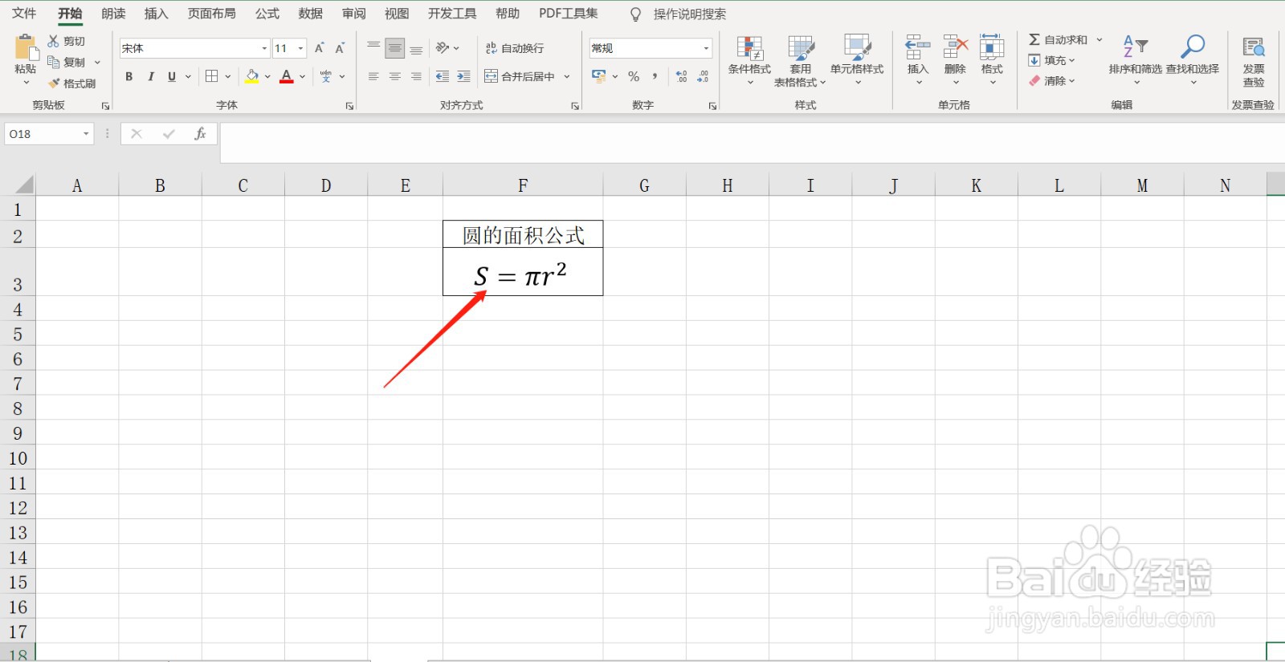
Task: Open the accounting number format icon
Action: tap(599, 76)
